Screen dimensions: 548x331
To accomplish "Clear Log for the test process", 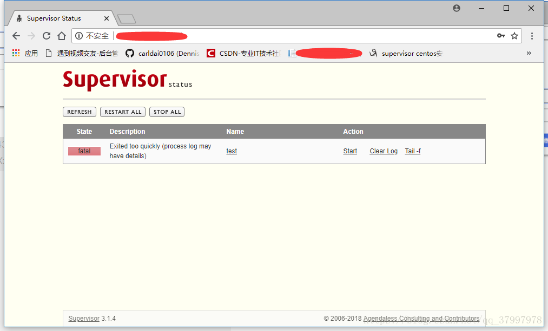I will [x=384, y=151].
